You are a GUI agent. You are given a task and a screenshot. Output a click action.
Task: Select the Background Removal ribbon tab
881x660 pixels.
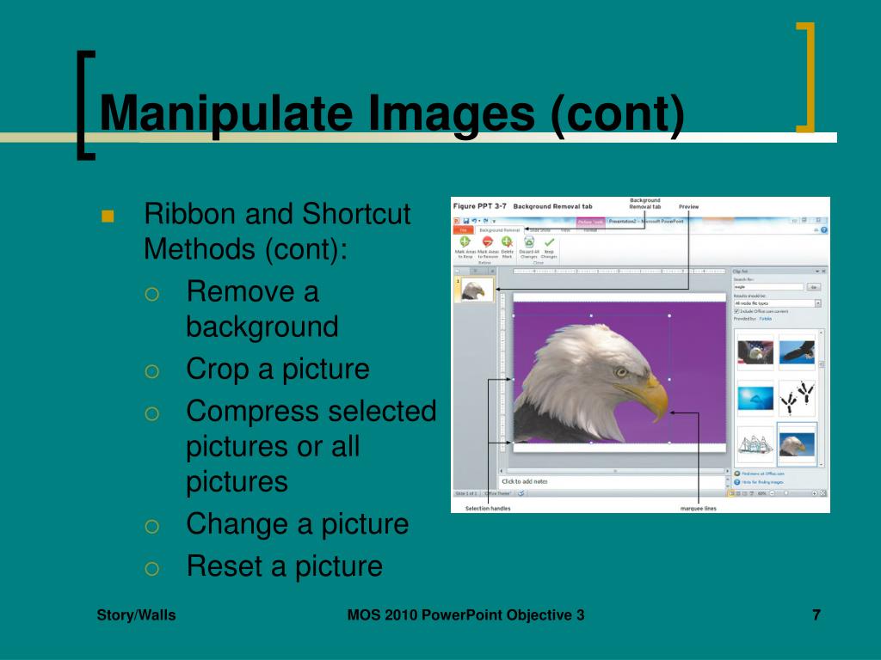(500, 230)
